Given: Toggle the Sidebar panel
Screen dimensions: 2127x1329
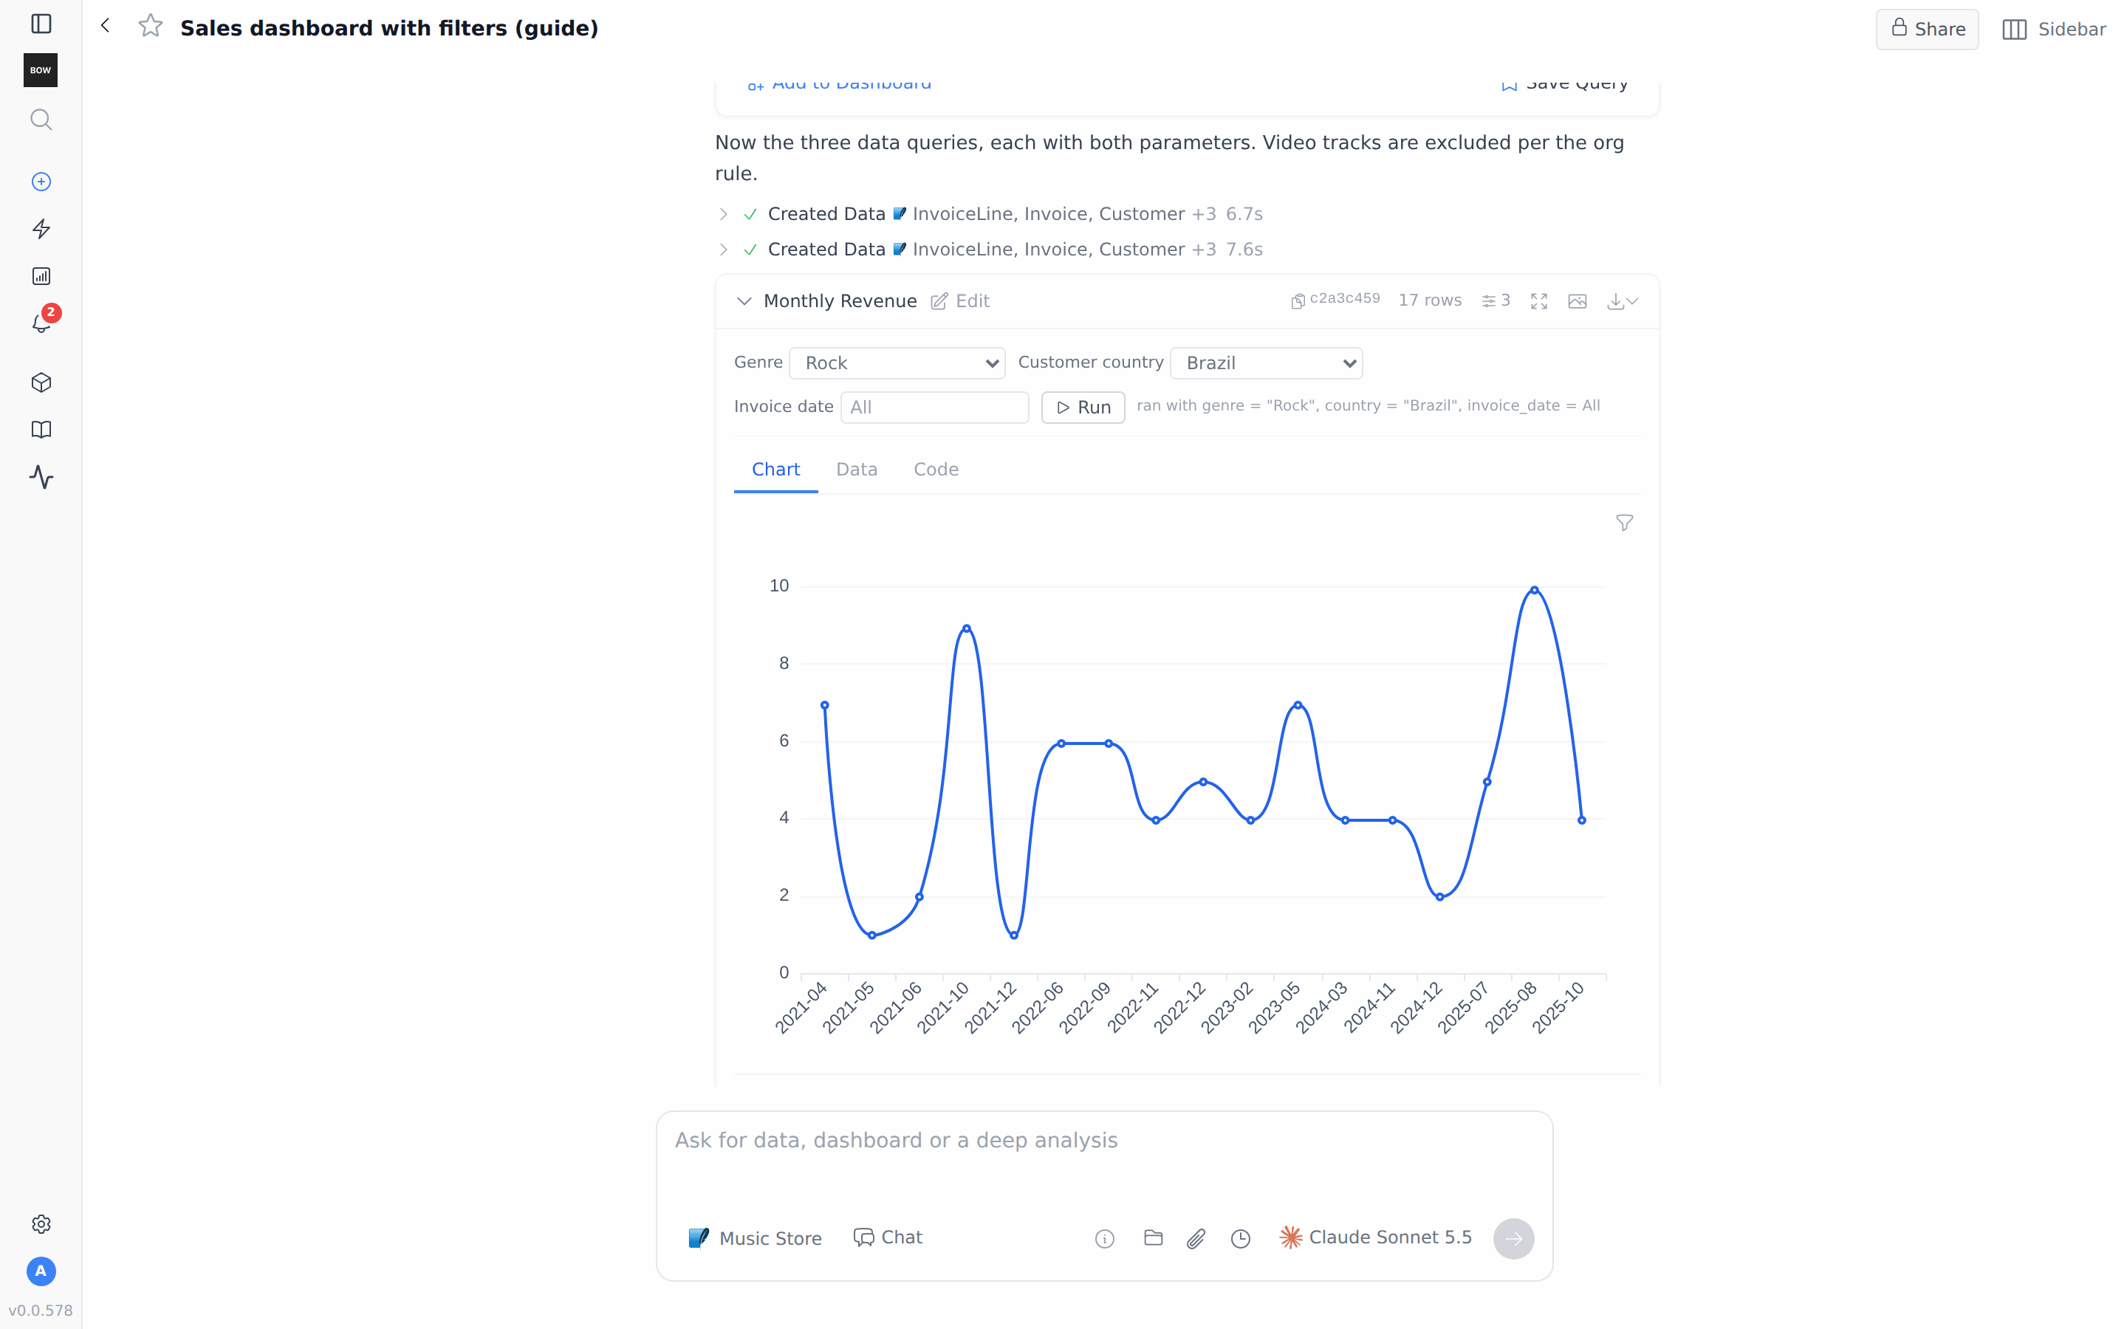Looking at the screenshot, I should click(2054, 29).
